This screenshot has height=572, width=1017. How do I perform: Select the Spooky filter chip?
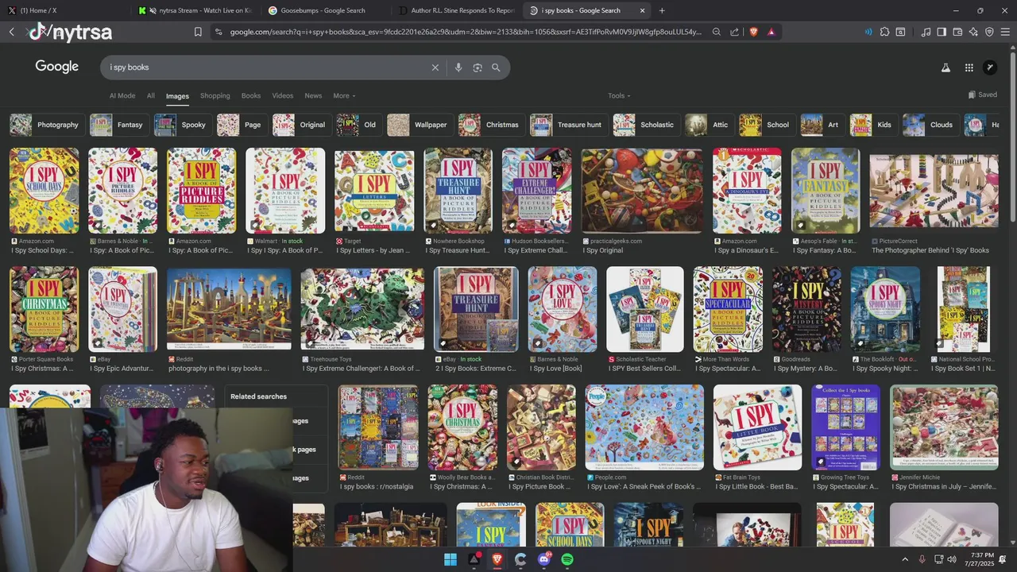point(181,125)
